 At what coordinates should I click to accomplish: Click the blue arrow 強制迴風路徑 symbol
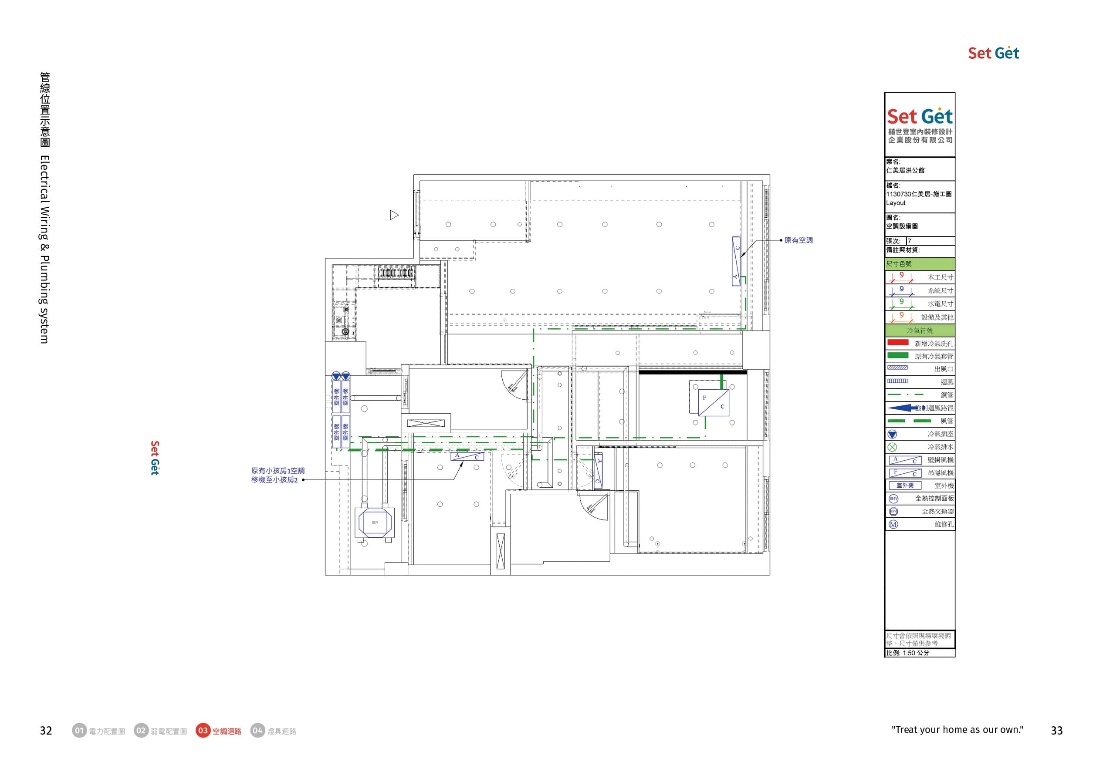click(x=906, y=408)
